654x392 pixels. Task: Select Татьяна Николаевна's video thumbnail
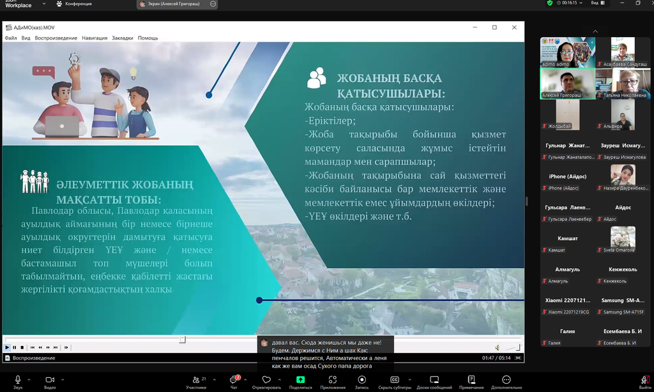click(623, 83)
